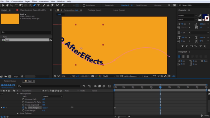Select the Selection arrow tool
The width and height of the screenshot is (210, 118).
point(3,5)
